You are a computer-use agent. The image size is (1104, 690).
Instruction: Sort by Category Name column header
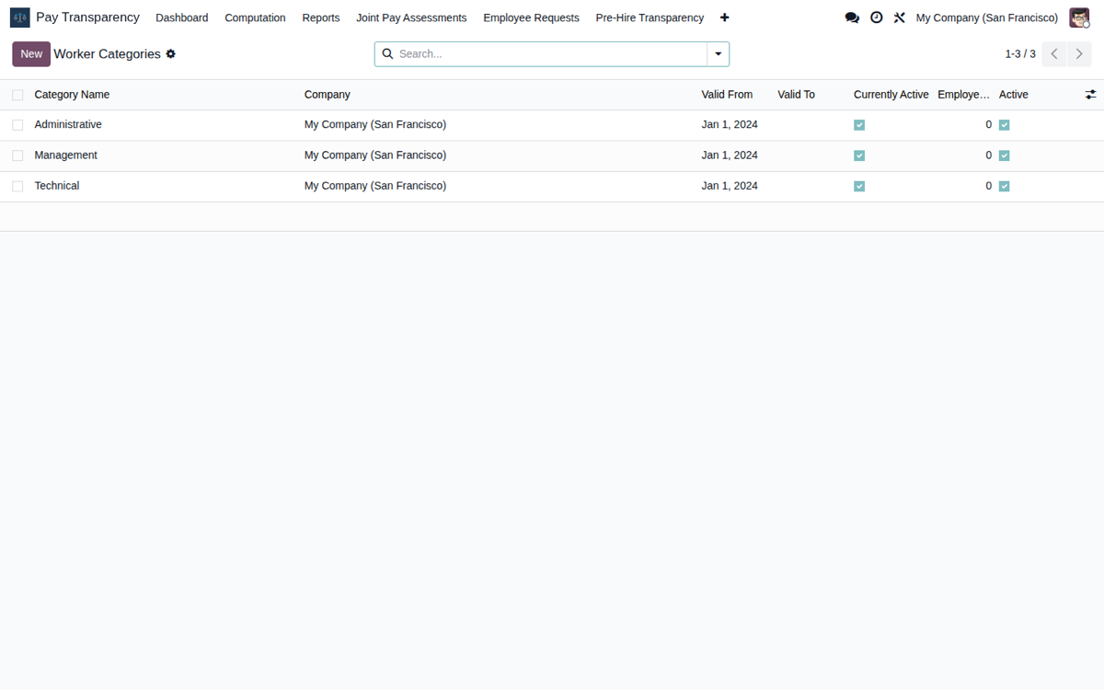(x=72, y=95)
